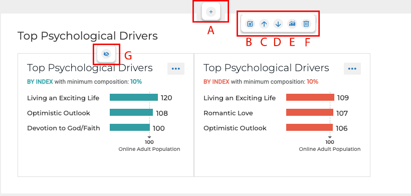Image resolution: width=411 pixels, height=196 pixels.
Task: Click the teal Living an Exciting Life bar
Action: (134, 97)
